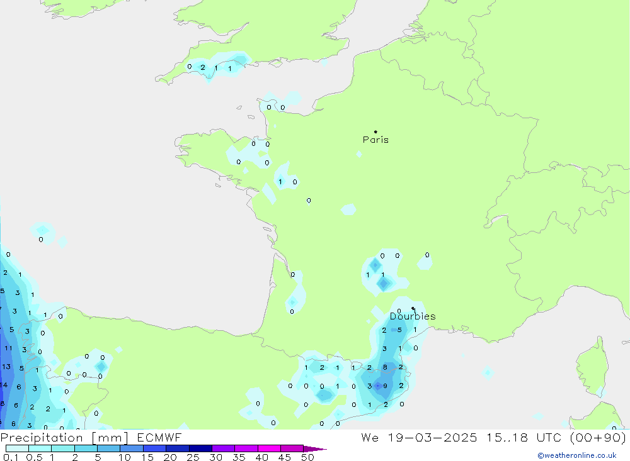Viewport: 630px width, 461px height.
Task: Click the Precipitation [mm] ECMWF title
Action: pyautogui.click(x=91, y=437)
